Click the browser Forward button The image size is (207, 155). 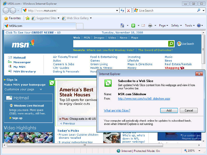coord(13,11)
